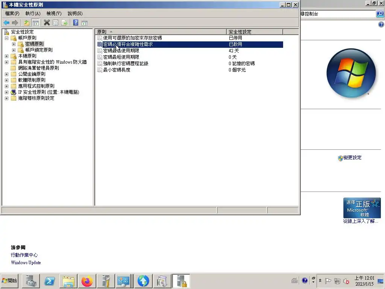Open Windows Explorer taskbar icon
Image resolution: width=385 pixels, height=289 pixels.
(x=68, y=281)
